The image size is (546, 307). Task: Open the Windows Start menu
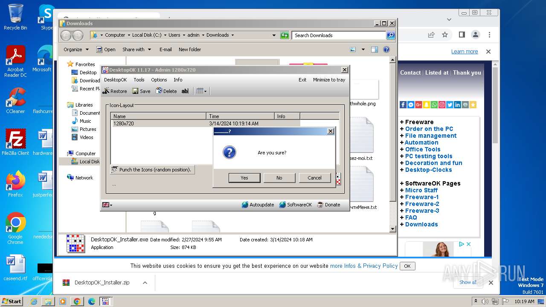point(12,301)
